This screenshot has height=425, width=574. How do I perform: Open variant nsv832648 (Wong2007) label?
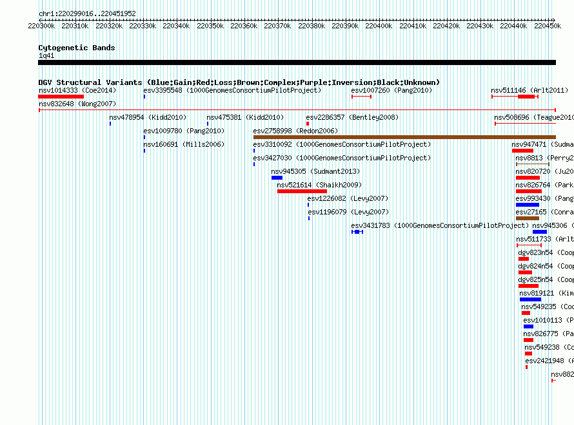[x=77, y=104]
